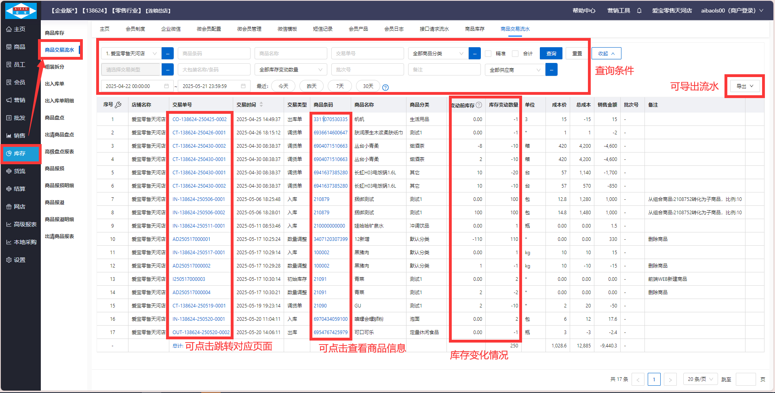The height and width of the screenshot is (393, 775).
Task: Filter by 30天 quick range
Action: click(x=368, y=86)
